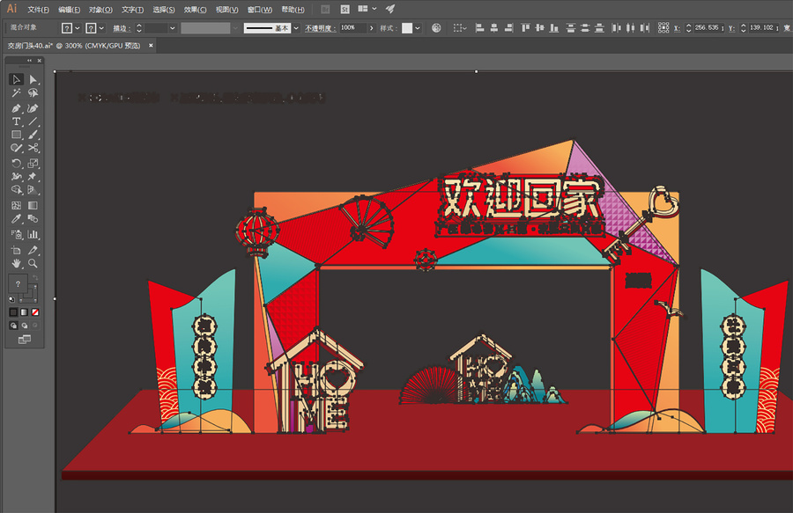Pick the Paintbrush tool
This screenshot has width=793, height=513.
[33, 135]
